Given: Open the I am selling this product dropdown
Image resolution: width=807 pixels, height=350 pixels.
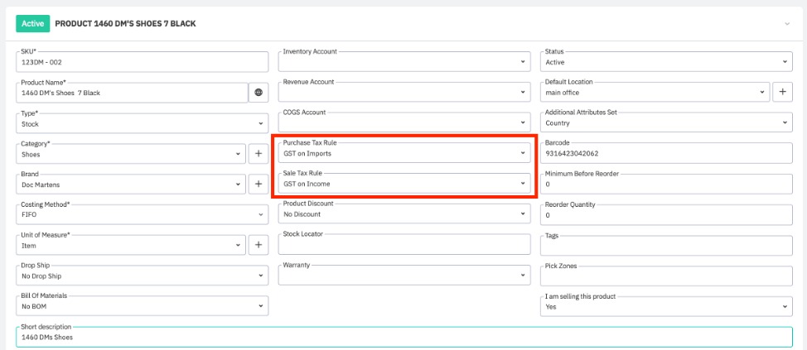Looking at the screenshot, I should click(666, 306).
